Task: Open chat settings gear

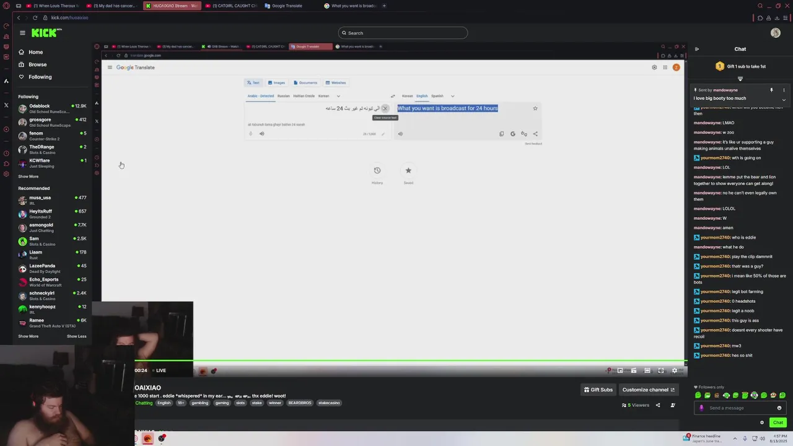Action: click(762, 422)
